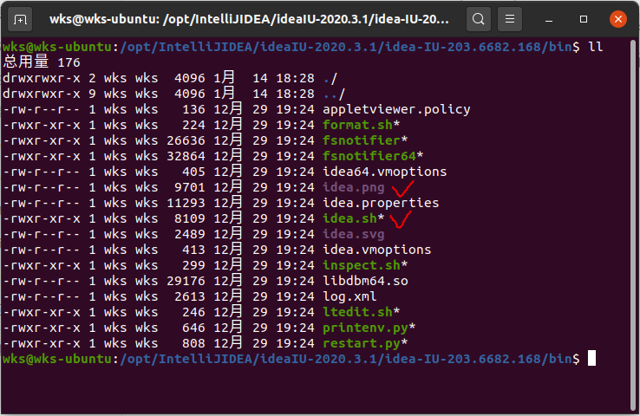The image size is (640, 416).
Task: Click file size 26636
Action: (186, 140)
